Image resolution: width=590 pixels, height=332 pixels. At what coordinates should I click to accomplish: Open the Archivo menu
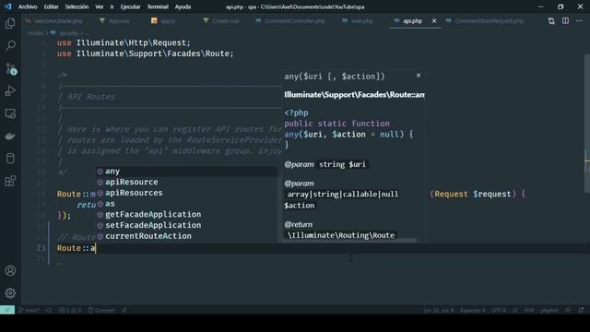(x=28, y=6)
